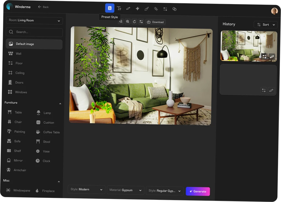Click the zoom in magnifier icon
This screenshot has height=202, width=281.
(x=128, y=22)
